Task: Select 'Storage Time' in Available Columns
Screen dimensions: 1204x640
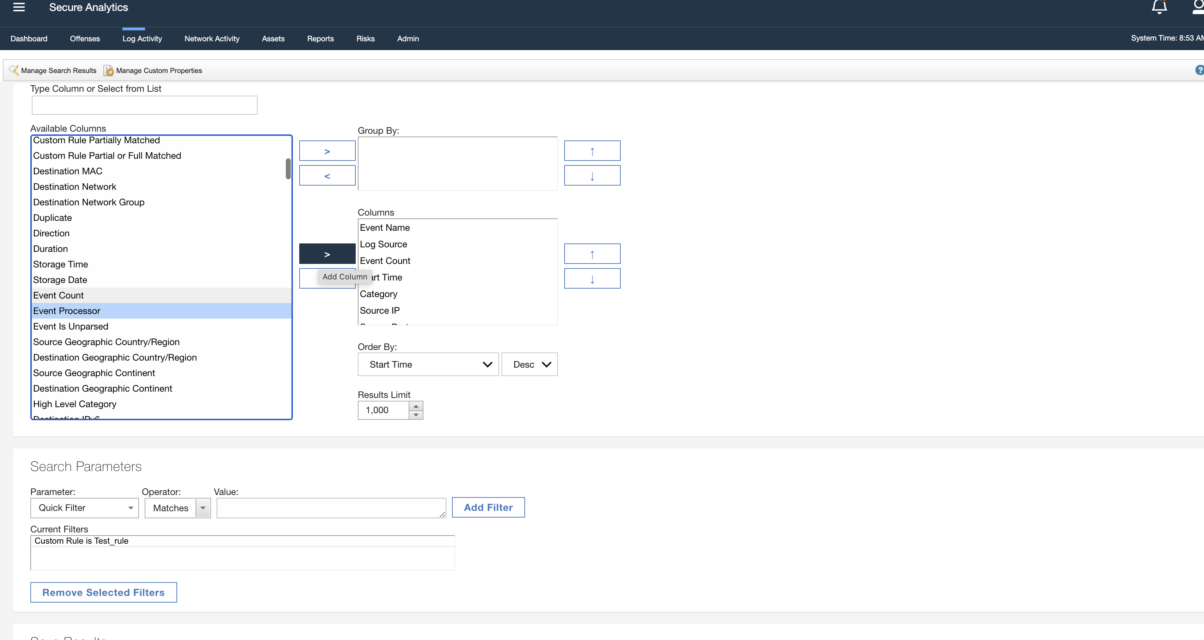Action: [x=162, y=264]
